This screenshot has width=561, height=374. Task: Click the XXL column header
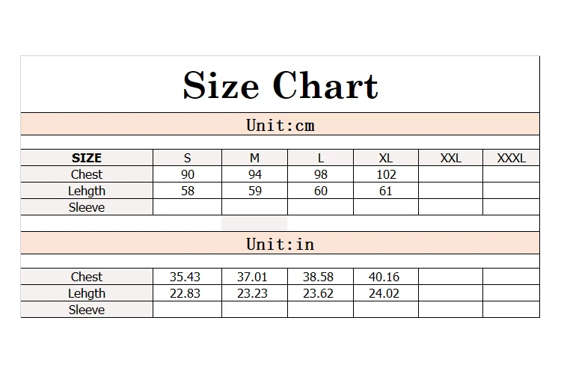(451, 158)
